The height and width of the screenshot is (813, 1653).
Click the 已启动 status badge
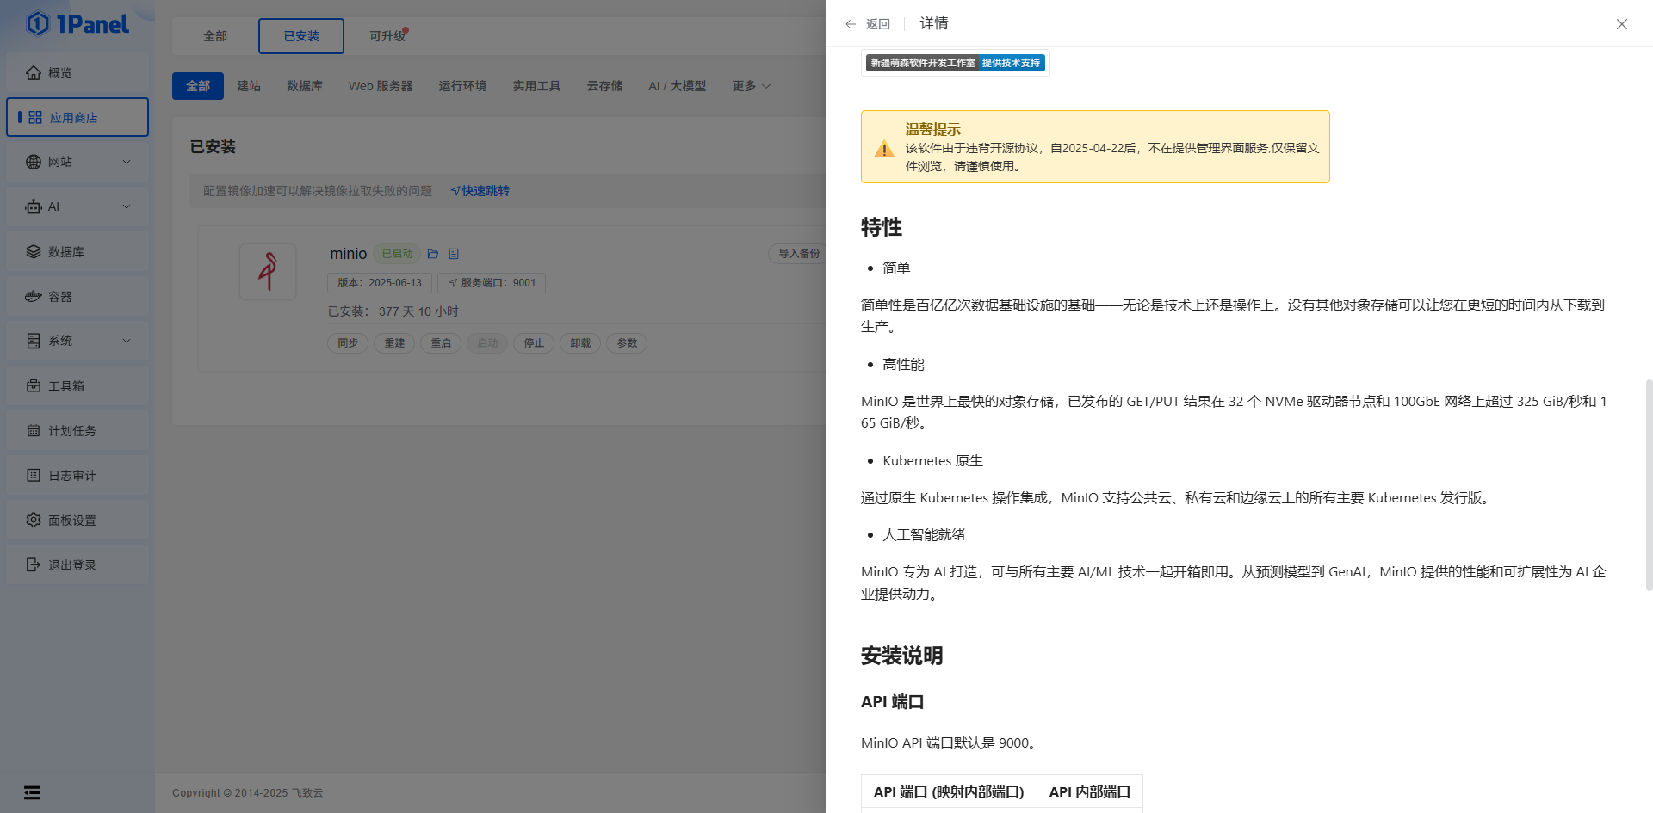tap(397, 254)
